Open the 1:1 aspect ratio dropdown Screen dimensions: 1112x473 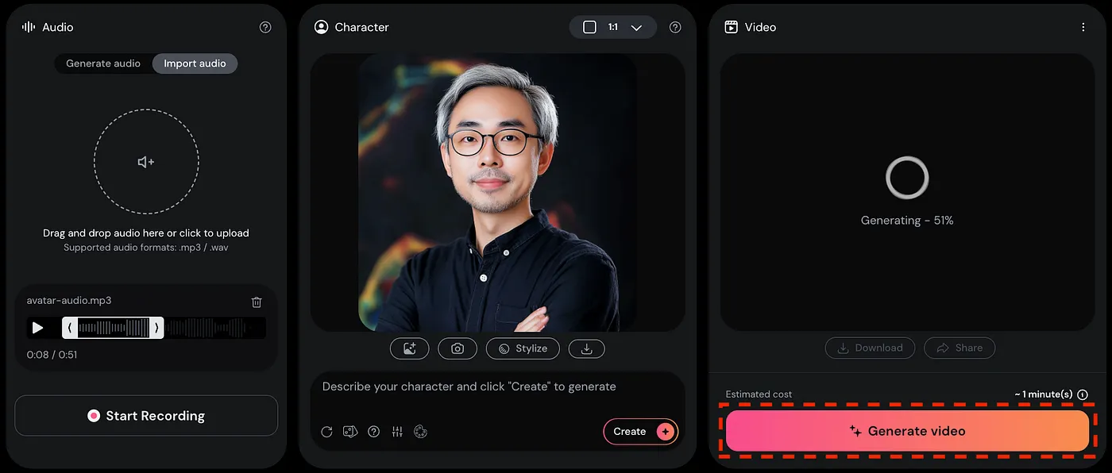613,27
